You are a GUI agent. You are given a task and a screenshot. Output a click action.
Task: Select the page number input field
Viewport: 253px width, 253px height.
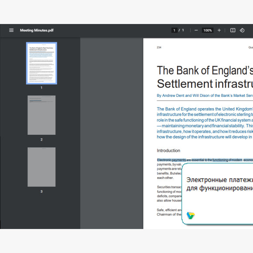(174, 31)
